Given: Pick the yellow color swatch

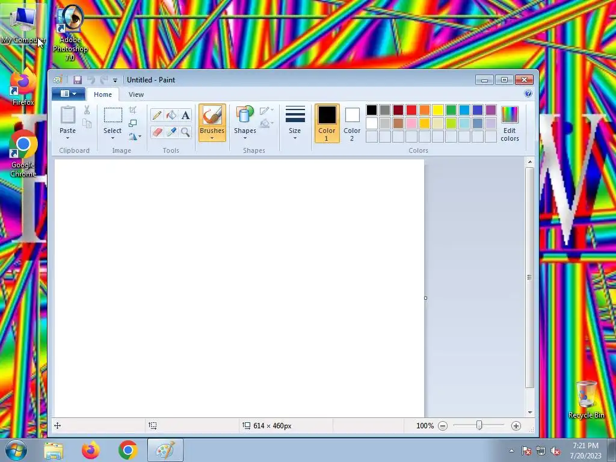Looking at the screenshot, I should pos(438,110).
